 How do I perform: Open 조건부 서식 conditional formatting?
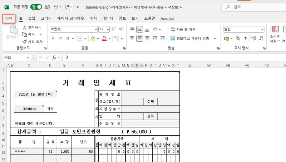click(275, 34)
